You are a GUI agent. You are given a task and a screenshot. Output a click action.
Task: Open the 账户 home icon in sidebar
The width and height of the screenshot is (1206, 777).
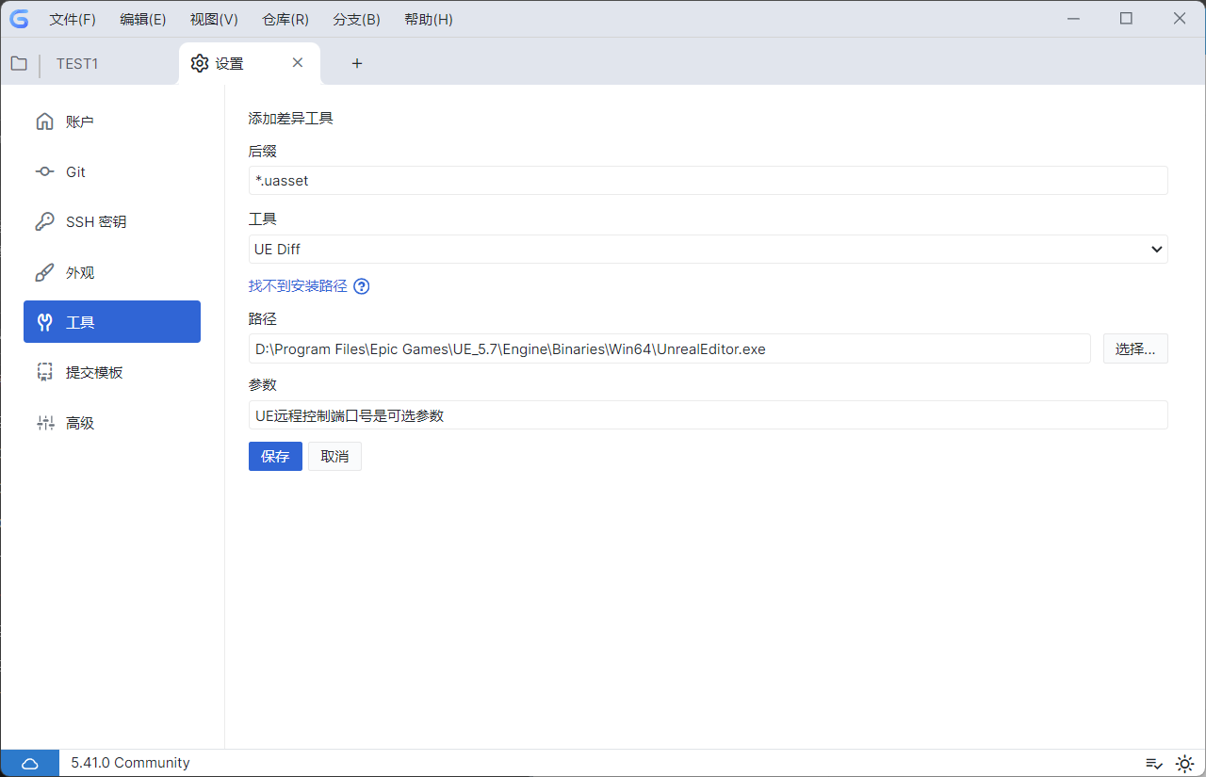coord(44,121)
